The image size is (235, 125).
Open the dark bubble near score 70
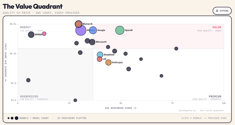[161, 76]
